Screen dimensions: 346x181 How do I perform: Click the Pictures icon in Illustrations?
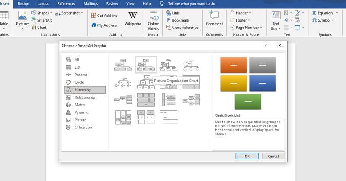tap(22, 18)
